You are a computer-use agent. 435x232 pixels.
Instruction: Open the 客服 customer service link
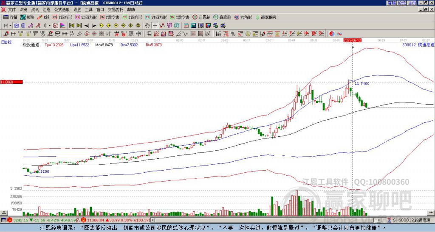(391, 3)
